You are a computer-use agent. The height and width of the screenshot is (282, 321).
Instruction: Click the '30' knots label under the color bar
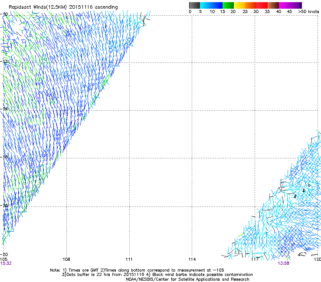pyautogui.click(x=256, y=12)
